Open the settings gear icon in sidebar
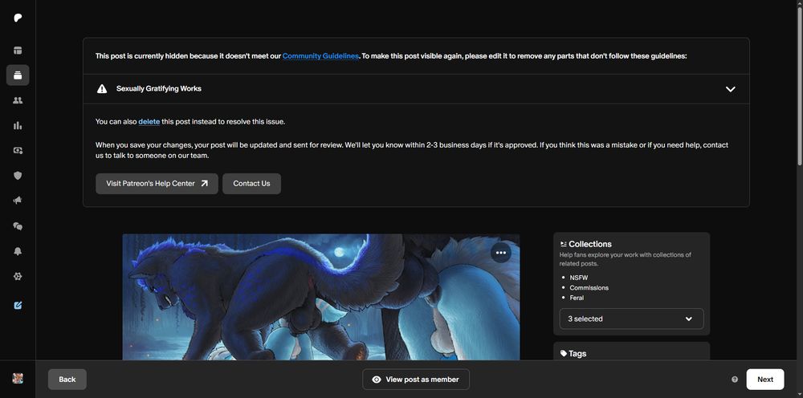 pos(18,276)
